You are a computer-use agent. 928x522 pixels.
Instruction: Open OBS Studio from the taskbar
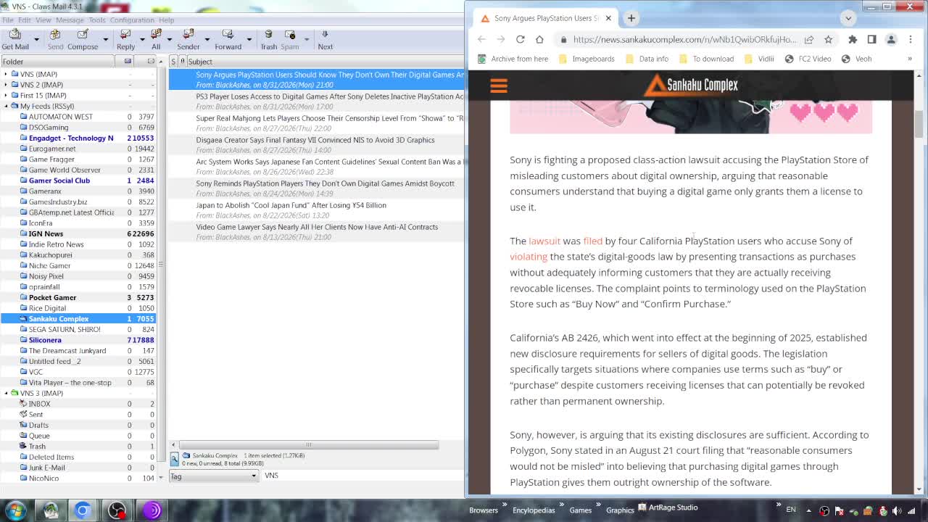click(x=117, y=510)
